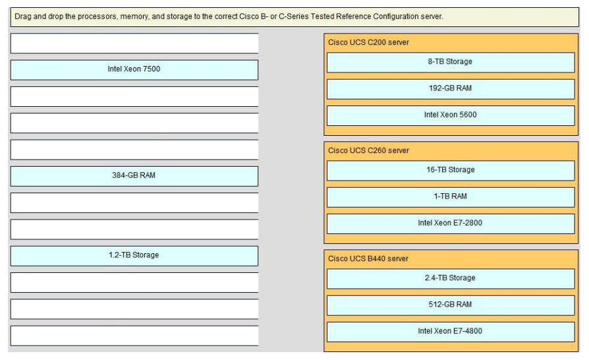589x360 pixels.
Task: Click the Cisco UCS C260 server heading
Action: point(368,151)
